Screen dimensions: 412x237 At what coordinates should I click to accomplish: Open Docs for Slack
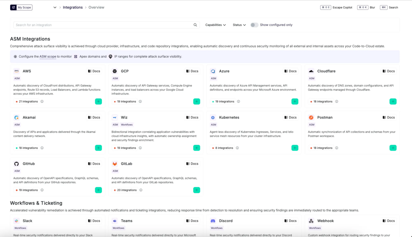94,221
